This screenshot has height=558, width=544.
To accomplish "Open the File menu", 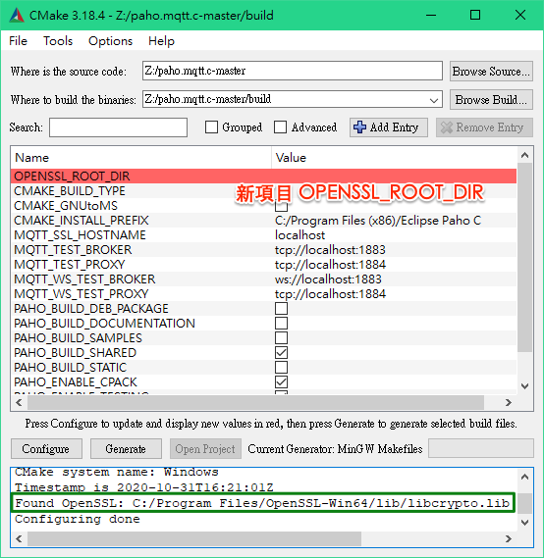I will pos(19,41).
